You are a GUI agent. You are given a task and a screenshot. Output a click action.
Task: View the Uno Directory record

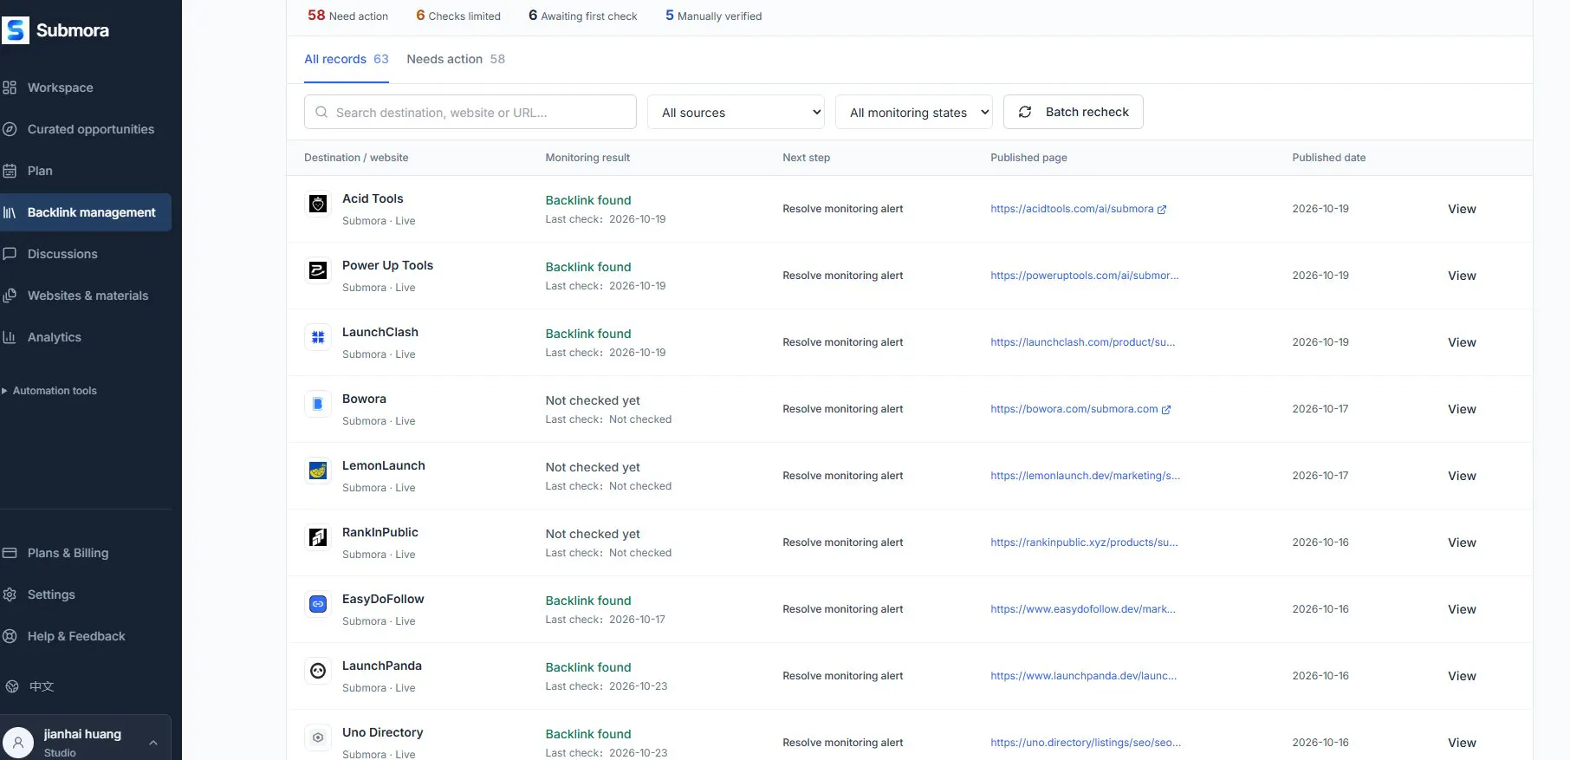point(1462,743)
